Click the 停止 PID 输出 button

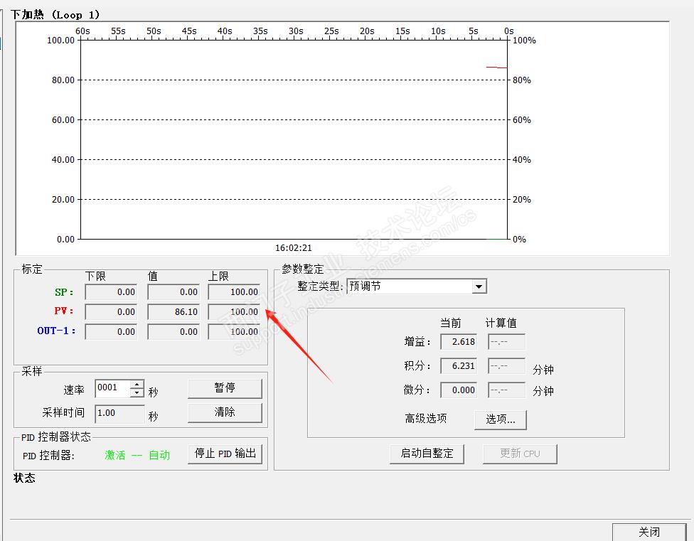click(225, 454)
